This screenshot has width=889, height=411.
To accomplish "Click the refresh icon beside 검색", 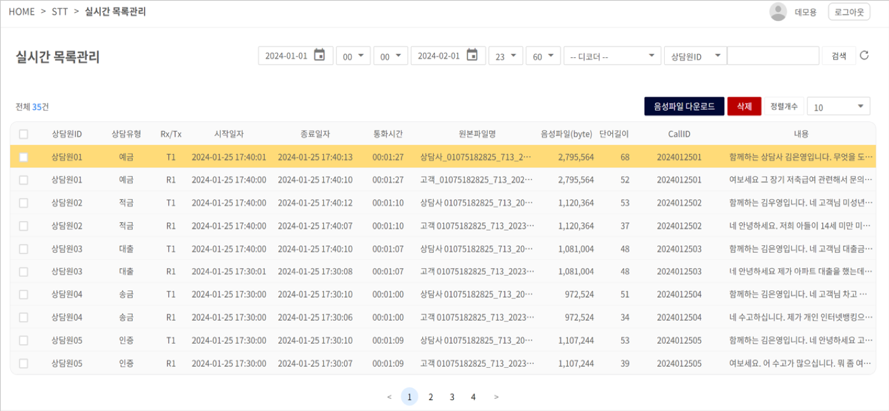I will click(864, 55).
